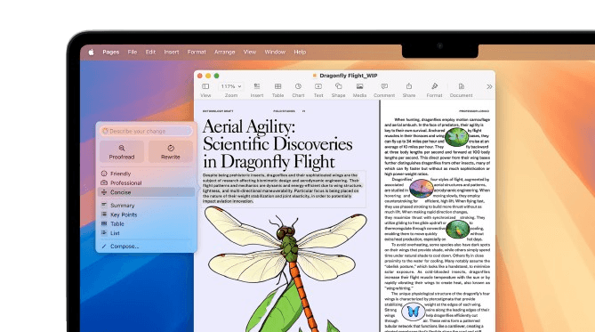
Task: Open the Edit menu
Action: [150, 52]
